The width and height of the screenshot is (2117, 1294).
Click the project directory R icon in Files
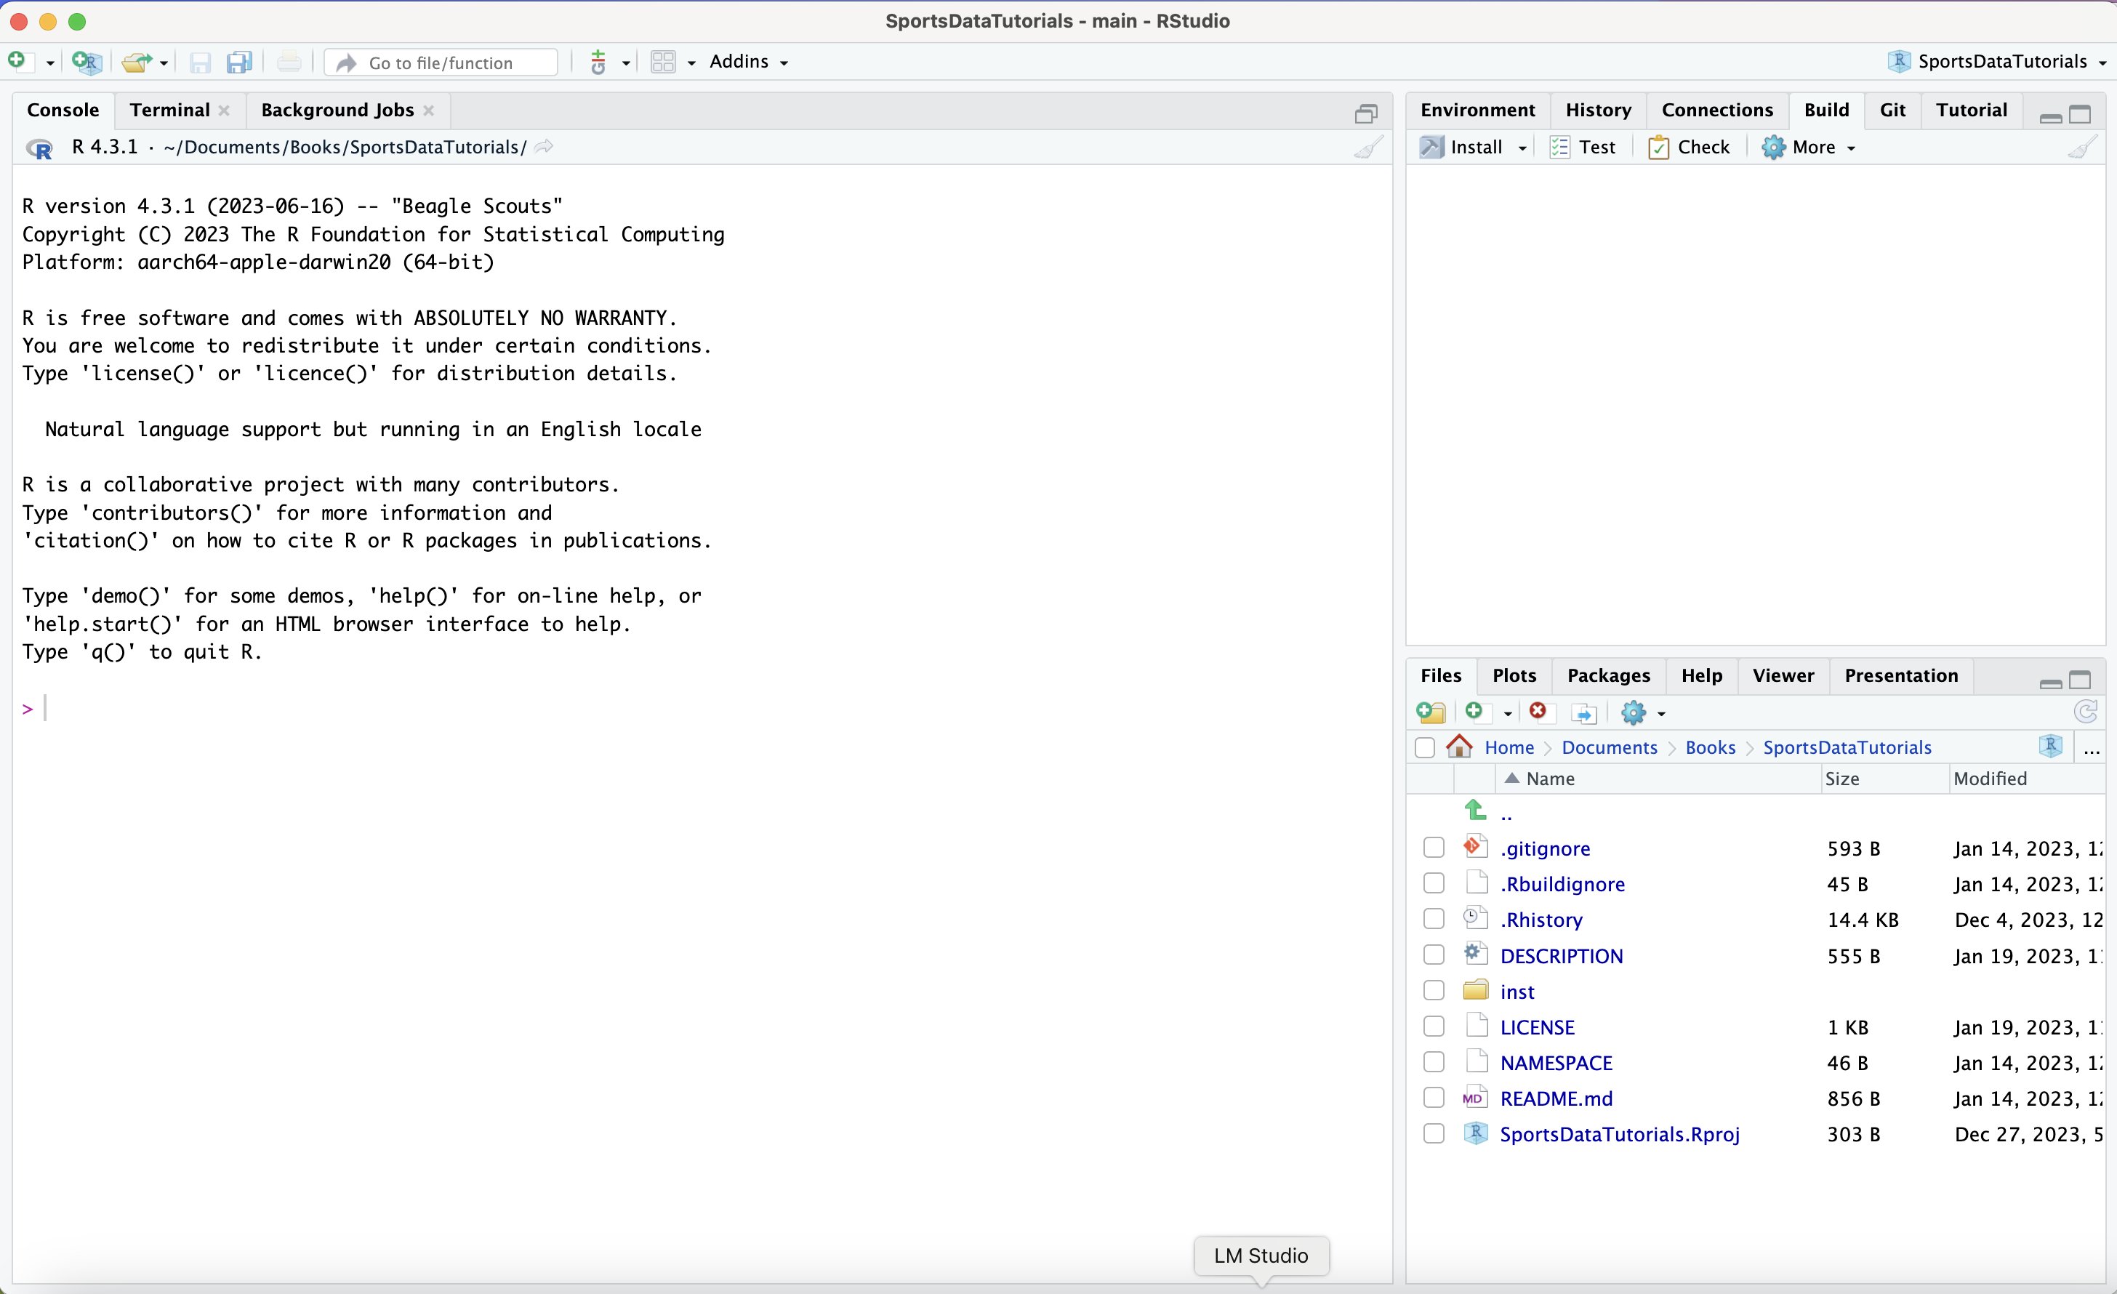coord(2050,746)
